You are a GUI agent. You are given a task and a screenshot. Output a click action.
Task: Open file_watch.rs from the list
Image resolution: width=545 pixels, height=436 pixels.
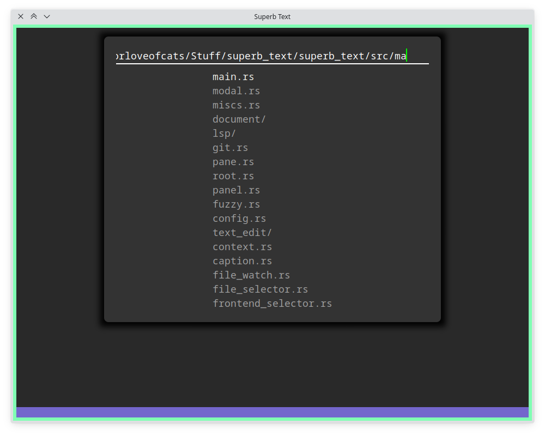251,275
